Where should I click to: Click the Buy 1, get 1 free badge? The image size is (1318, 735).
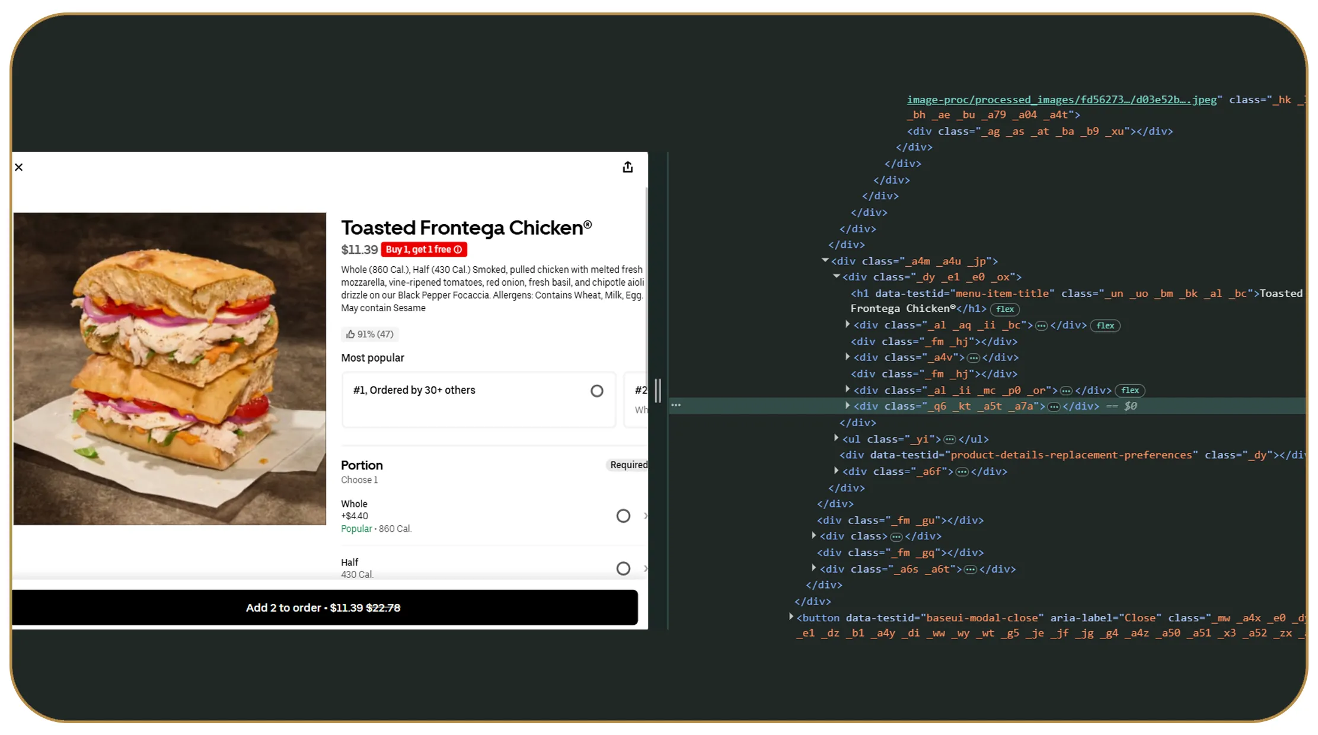click(424, 250)
